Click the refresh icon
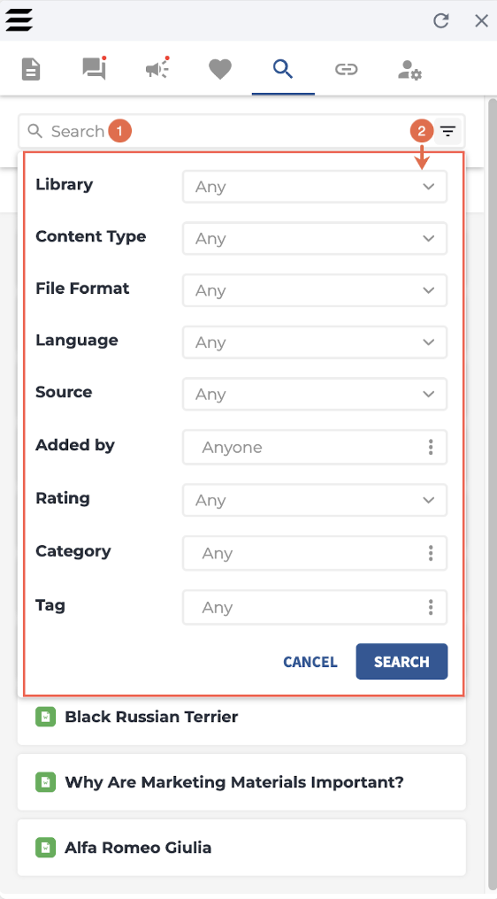Image resolution: width=497 pixels, height=899 pixels. point(440,21)
